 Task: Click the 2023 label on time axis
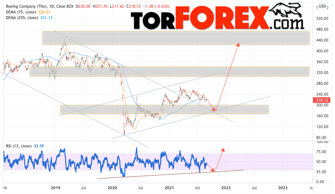tap(283, 188)
